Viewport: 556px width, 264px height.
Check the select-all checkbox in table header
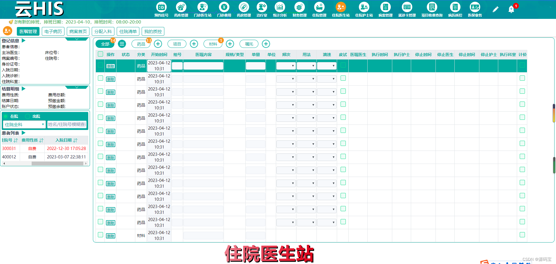click(100, 54)
